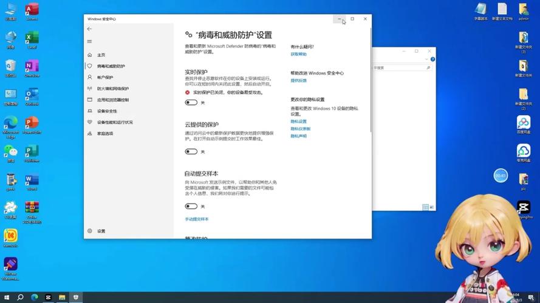Select the yellow K app desktop icon
540x303 pixels.
tap(11, 238)
